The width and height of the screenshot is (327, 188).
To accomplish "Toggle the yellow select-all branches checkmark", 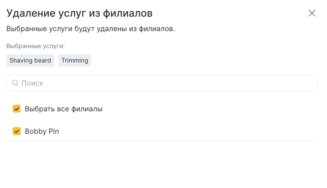I will click(x=16, y=109).
